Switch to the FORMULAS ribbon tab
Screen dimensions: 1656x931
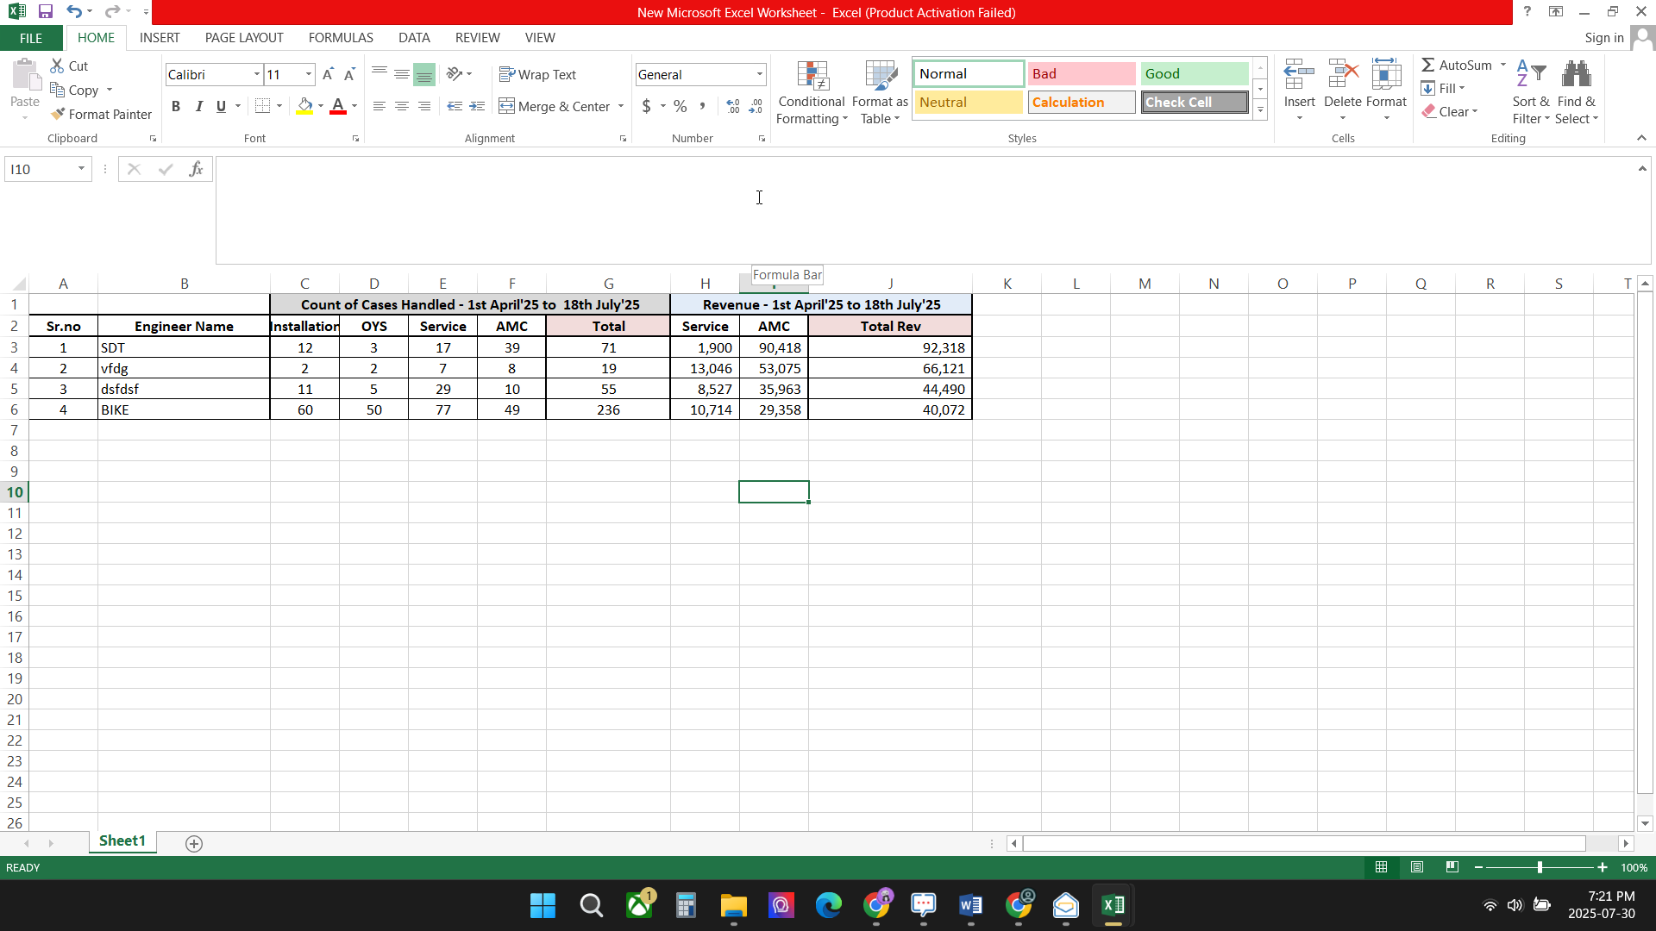point(341,38)
